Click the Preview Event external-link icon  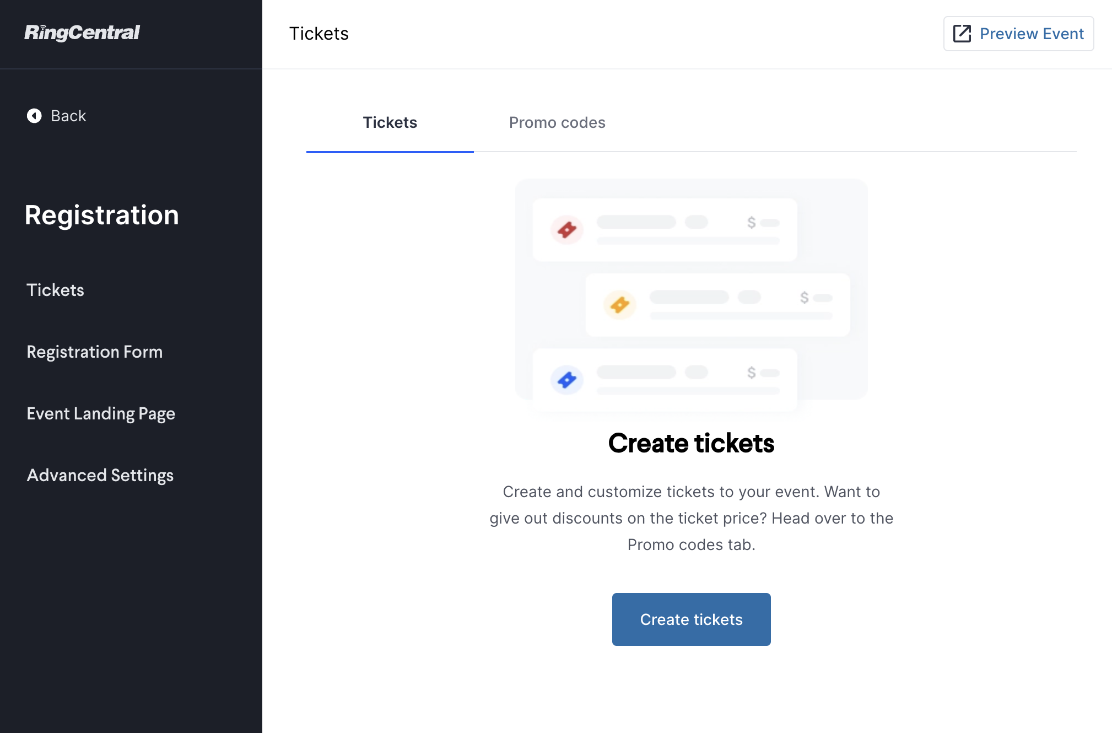point(962,34)
